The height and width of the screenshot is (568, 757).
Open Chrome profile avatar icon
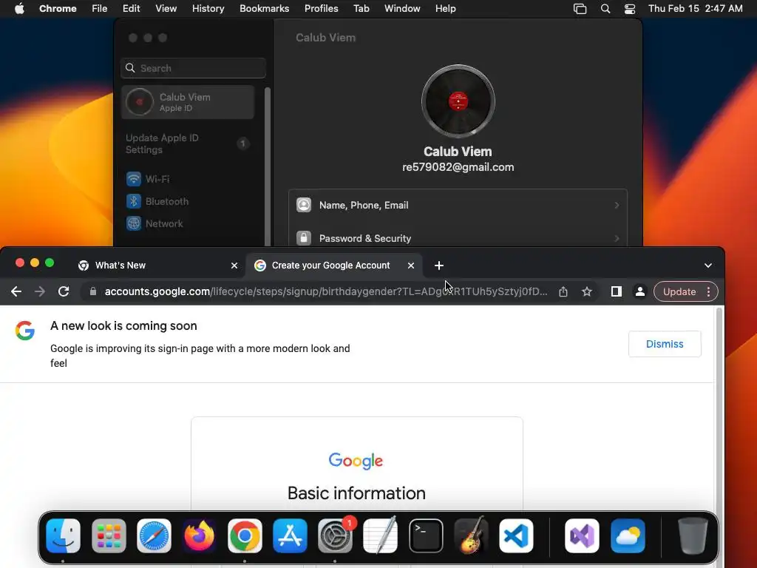point(639,291)
